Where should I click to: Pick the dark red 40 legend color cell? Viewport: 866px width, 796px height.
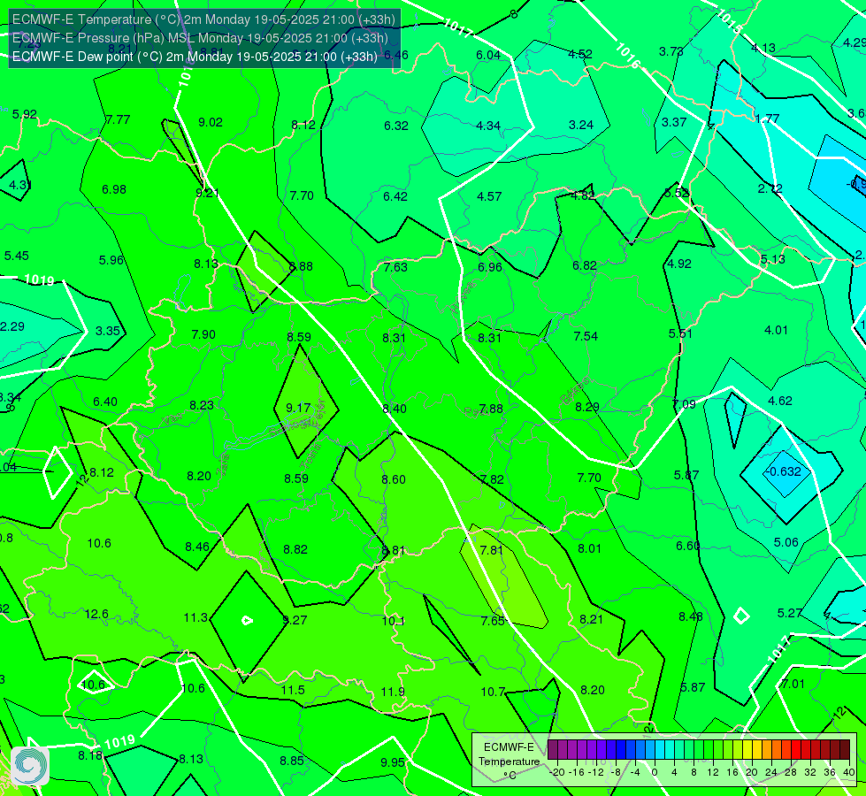click(x=845, y=750)
